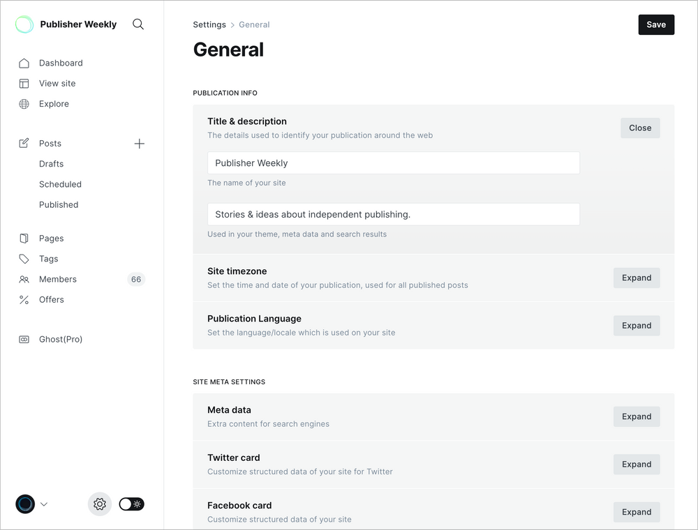Select the Posts pencil icon
Screen dimensions: 698x530
24,143
